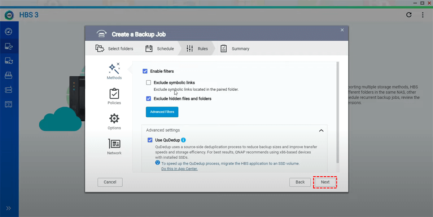Uncheck Exclude hidden files and folders
The height and width of the screenshot is (217, 433).
coord(149,99)
